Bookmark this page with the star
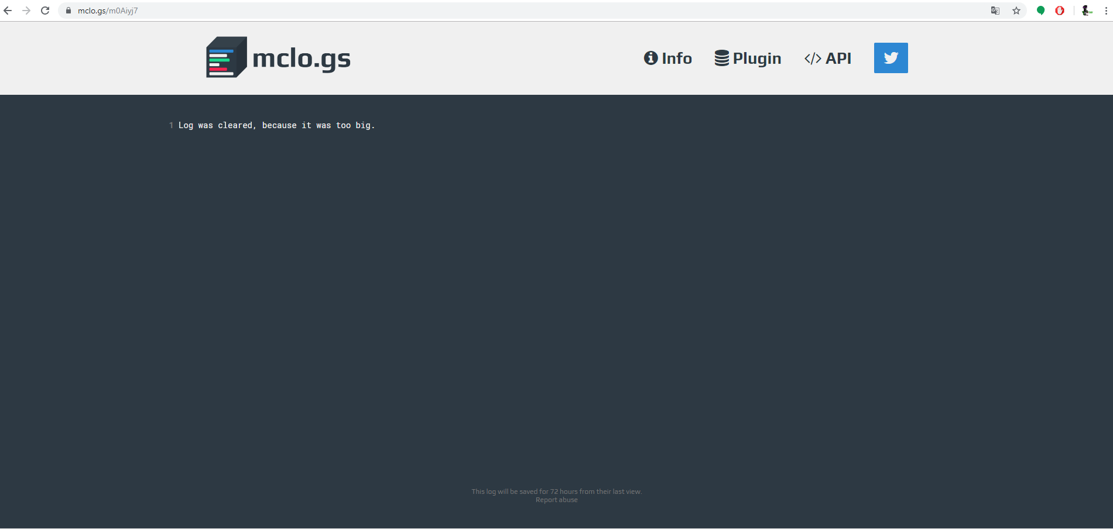1113x529 pixels. pos(1016,11)
